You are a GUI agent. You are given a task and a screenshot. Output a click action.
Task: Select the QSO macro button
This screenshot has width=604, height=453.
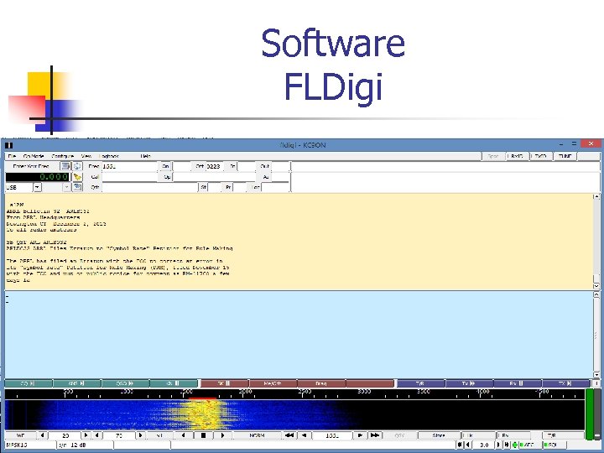(x=125, y=383)
